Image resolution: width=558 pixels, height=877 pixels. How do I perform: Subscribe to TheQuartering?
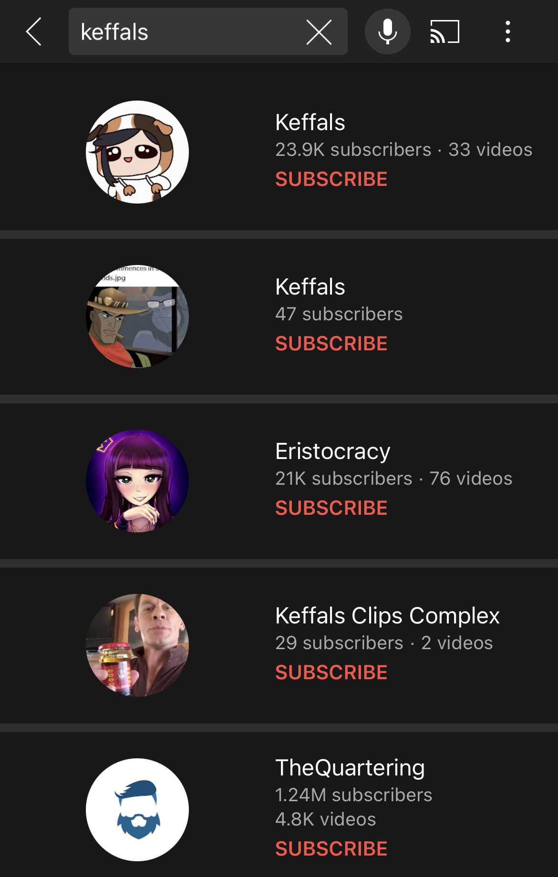[x=331, y=849]
